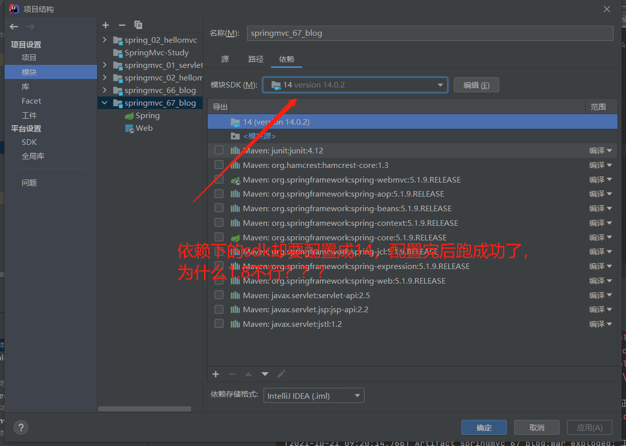The width and height of the screenshot is (626, 446).
Task: Open 问题 section in sidebar
Action: (29, 183)
